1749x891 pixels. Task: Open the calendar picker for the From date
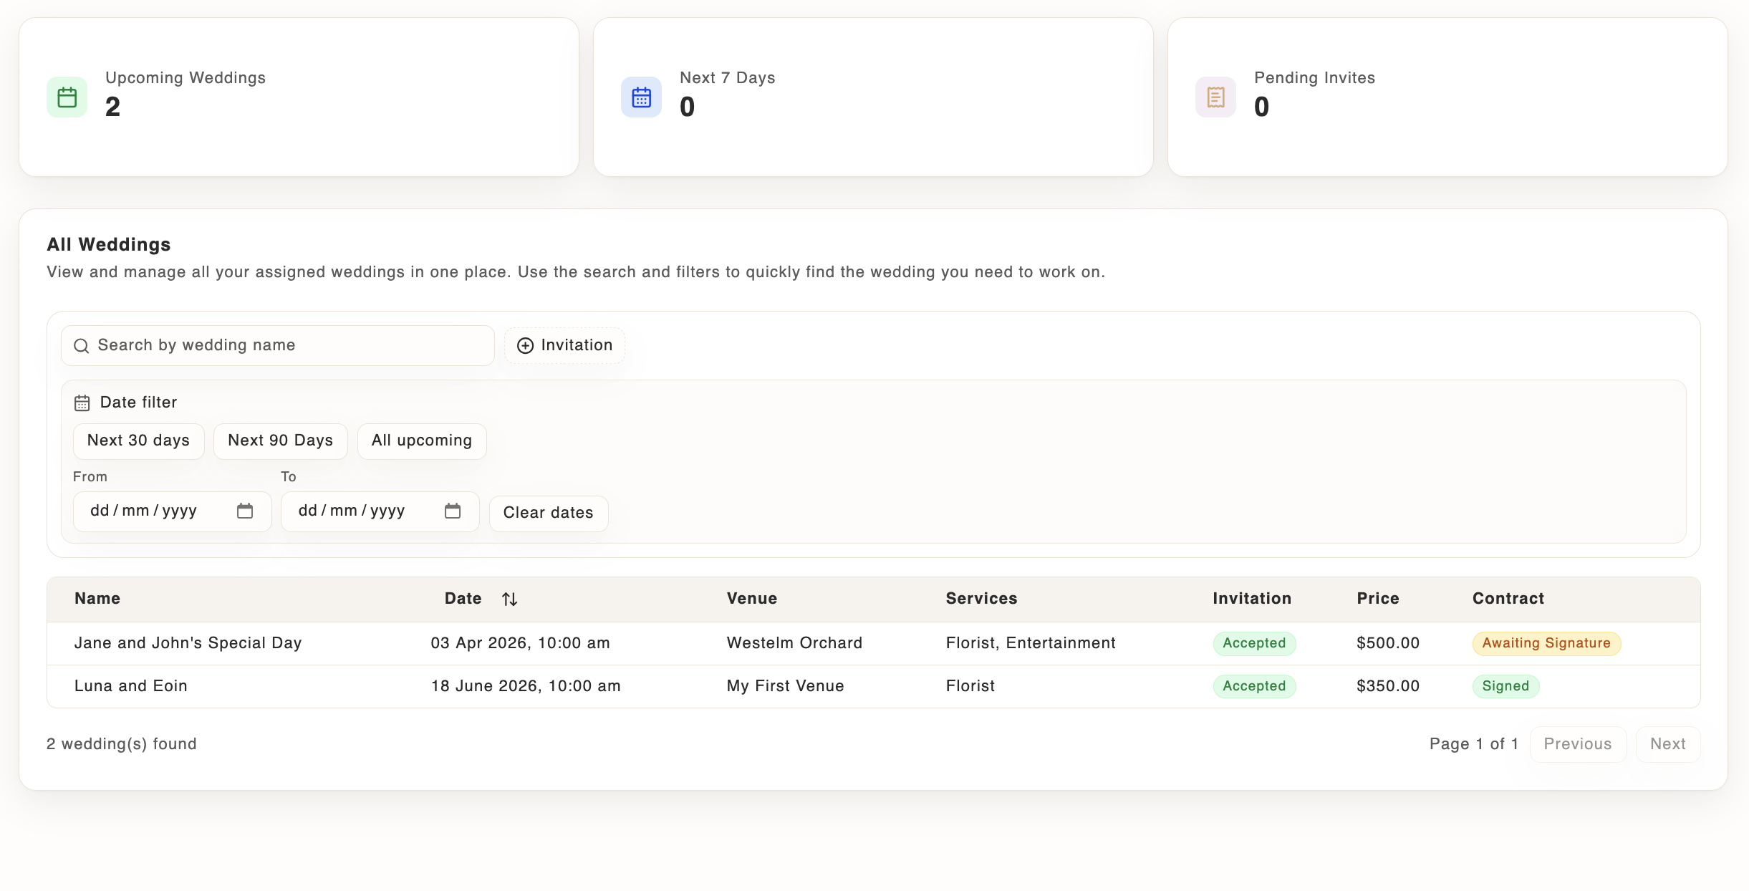pyautogui.click(x=244, y=511)
